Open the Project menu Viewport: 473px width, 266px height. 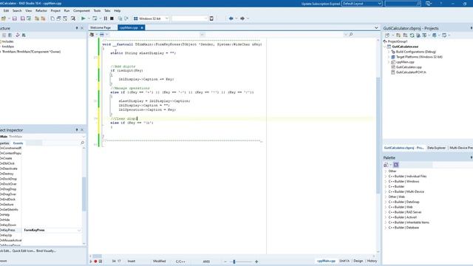[55, 10]
